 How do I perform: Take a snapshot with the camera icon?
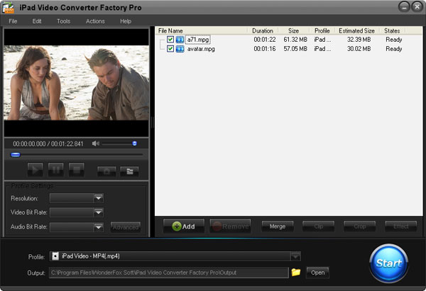click(107, 170)
